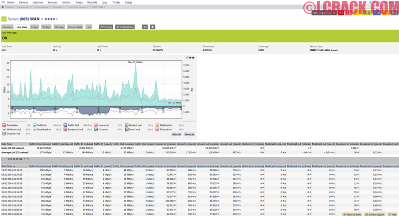The image size is (399, 216).
Task: Open the Home menu
Action: (x=10, y=2)
